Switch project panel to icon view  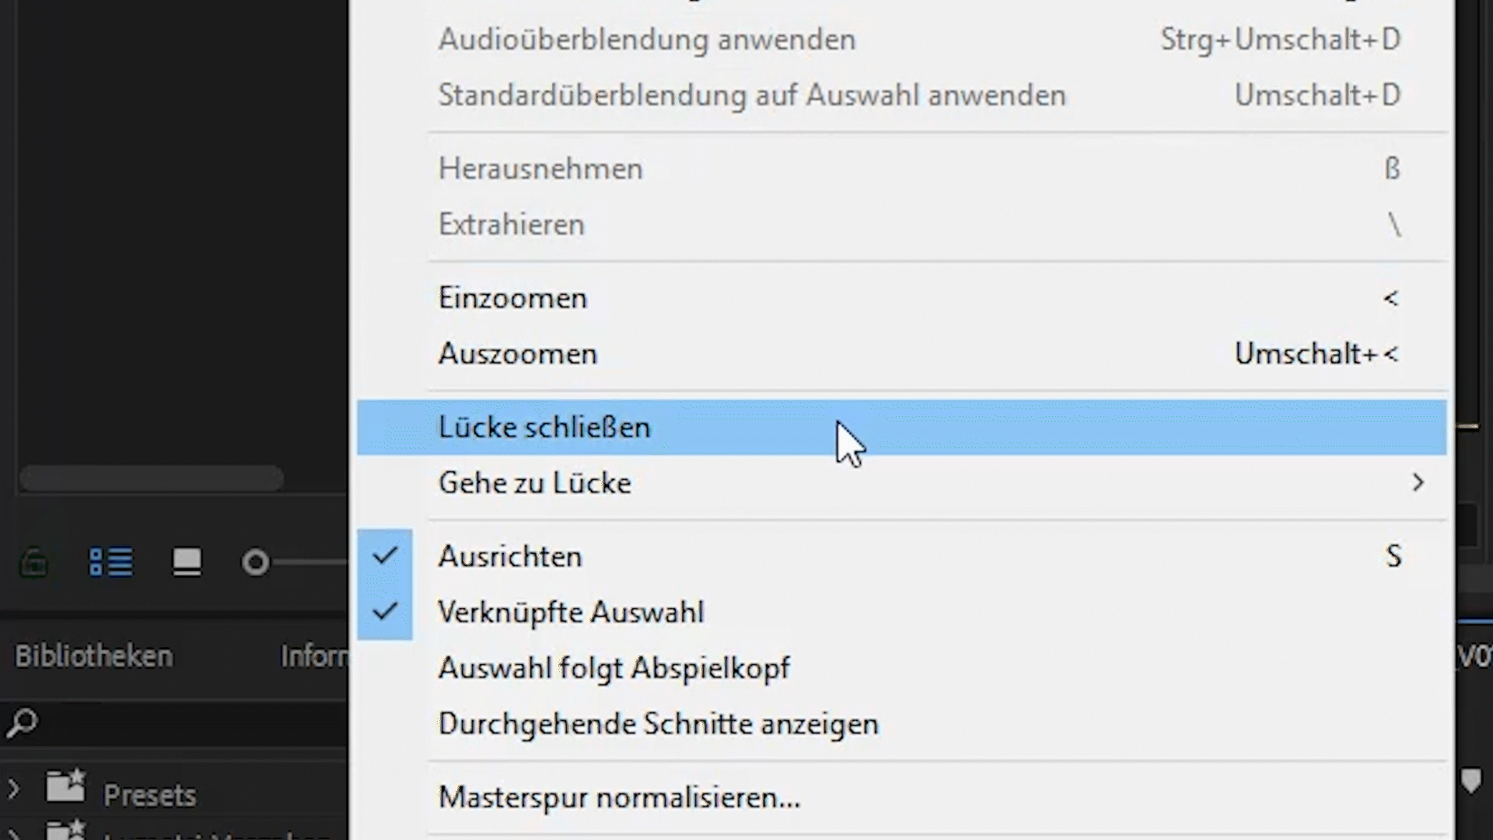pyautogui.click(x=187, y=562)
